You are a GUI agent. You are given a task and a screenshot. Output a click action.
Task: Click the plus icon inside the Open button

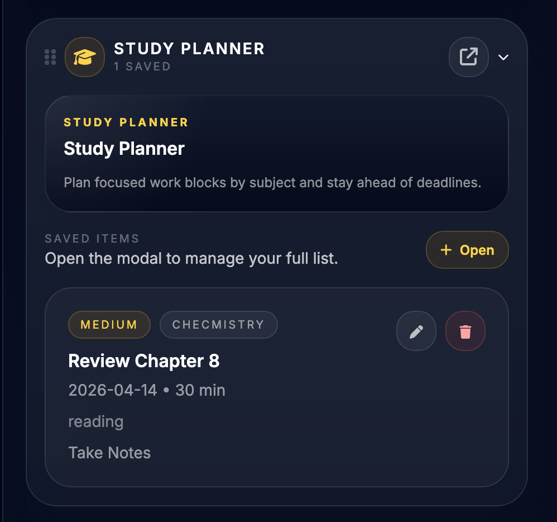[x=446, y=250]
